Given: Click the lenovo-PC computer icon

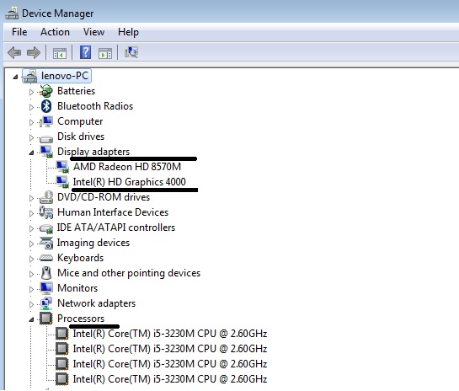Looking at the screenshot, I should (30, 76).
